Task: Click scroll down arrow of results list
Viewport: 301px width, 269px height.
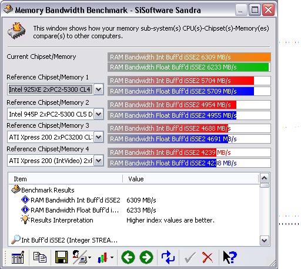Action: (265, 240)
